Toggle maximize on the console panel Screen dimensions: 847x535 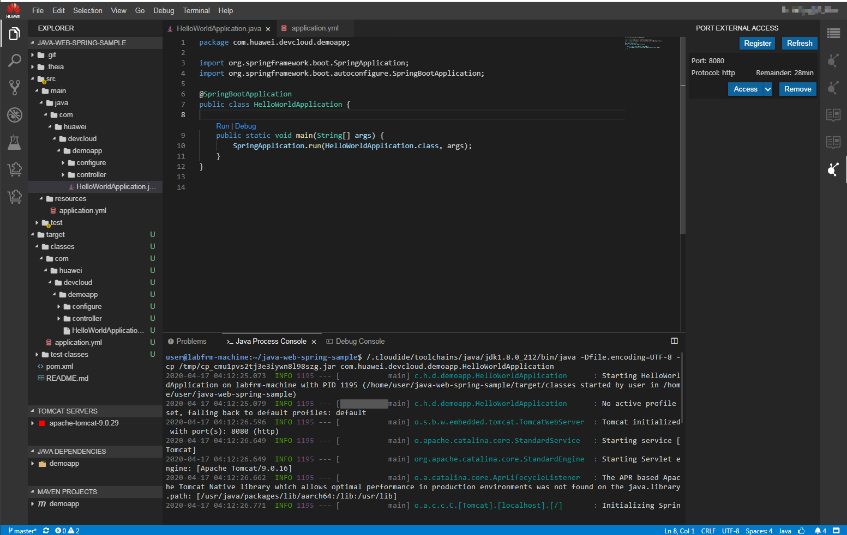click(674, 341)
